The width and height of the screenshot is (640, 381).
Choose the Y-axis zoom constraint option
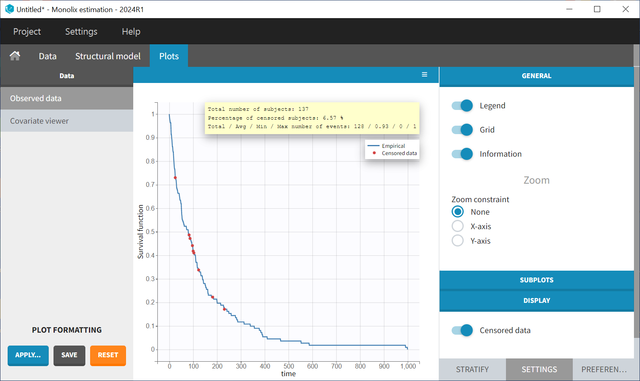458,241
